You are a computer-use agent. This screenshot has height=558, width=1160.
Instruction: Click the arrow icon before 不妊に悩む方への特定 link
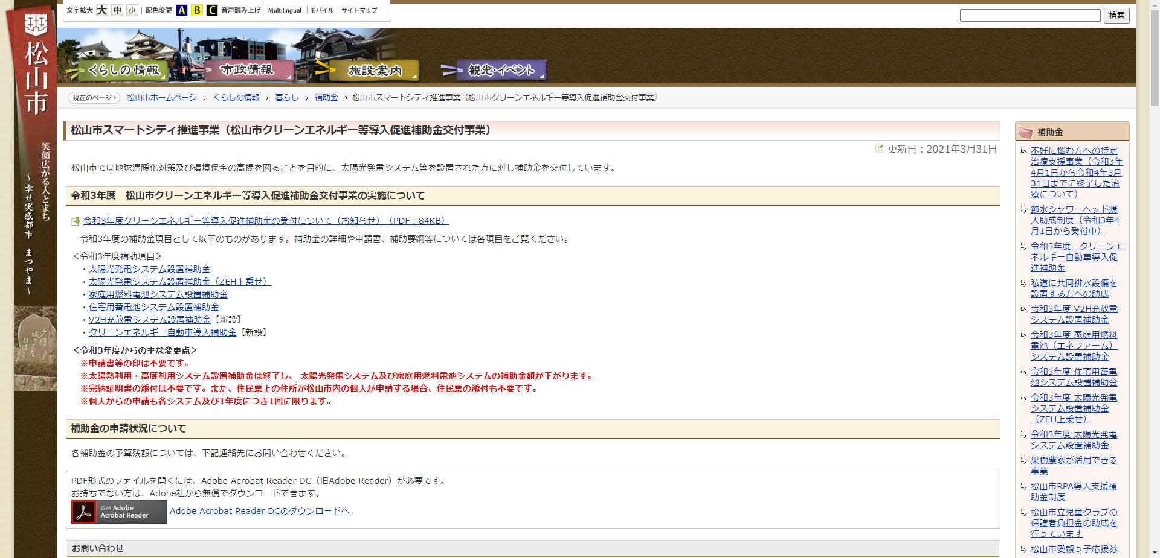[x=1023, y=151]
